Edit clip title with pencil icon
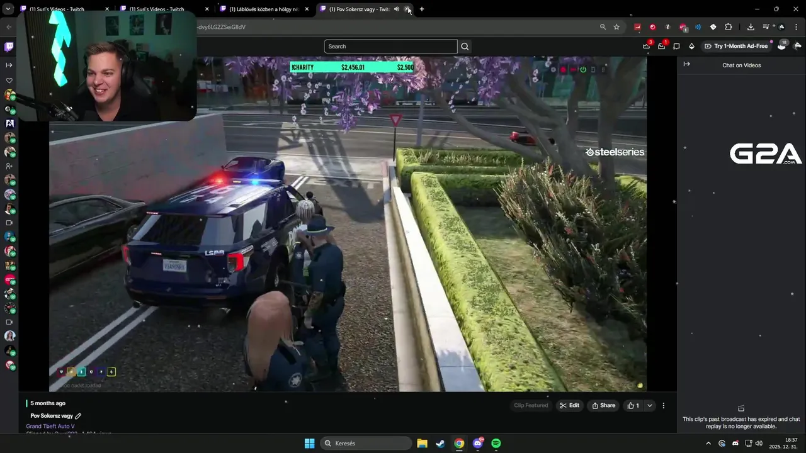Screen dimensions: 806x453 click(78, 416)
